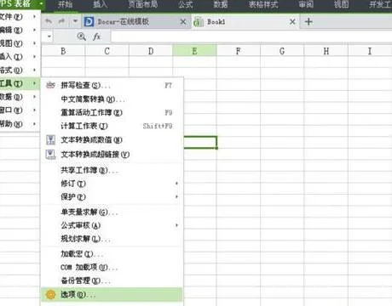
Task: Select column E header
Action: point(194,51)
